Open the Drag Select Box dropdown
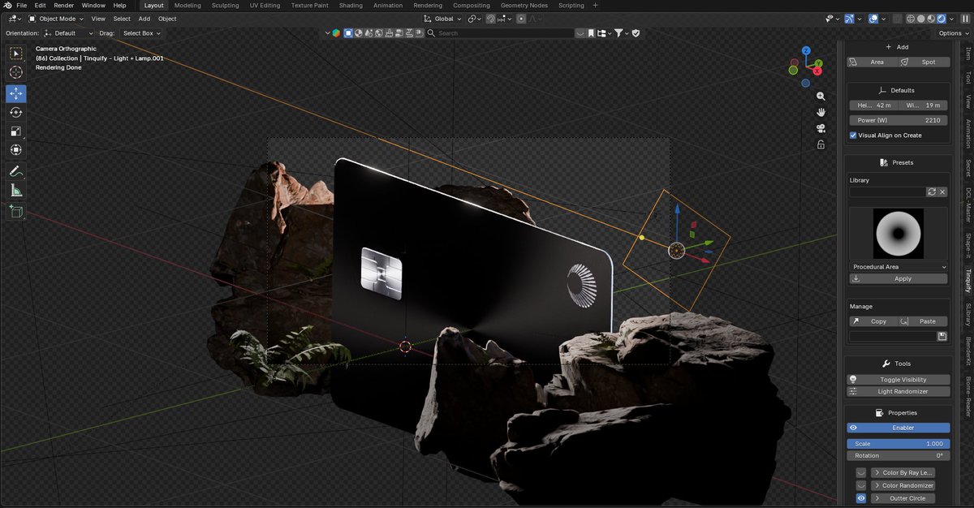974x508 pixels. click(x=141, y=33)
